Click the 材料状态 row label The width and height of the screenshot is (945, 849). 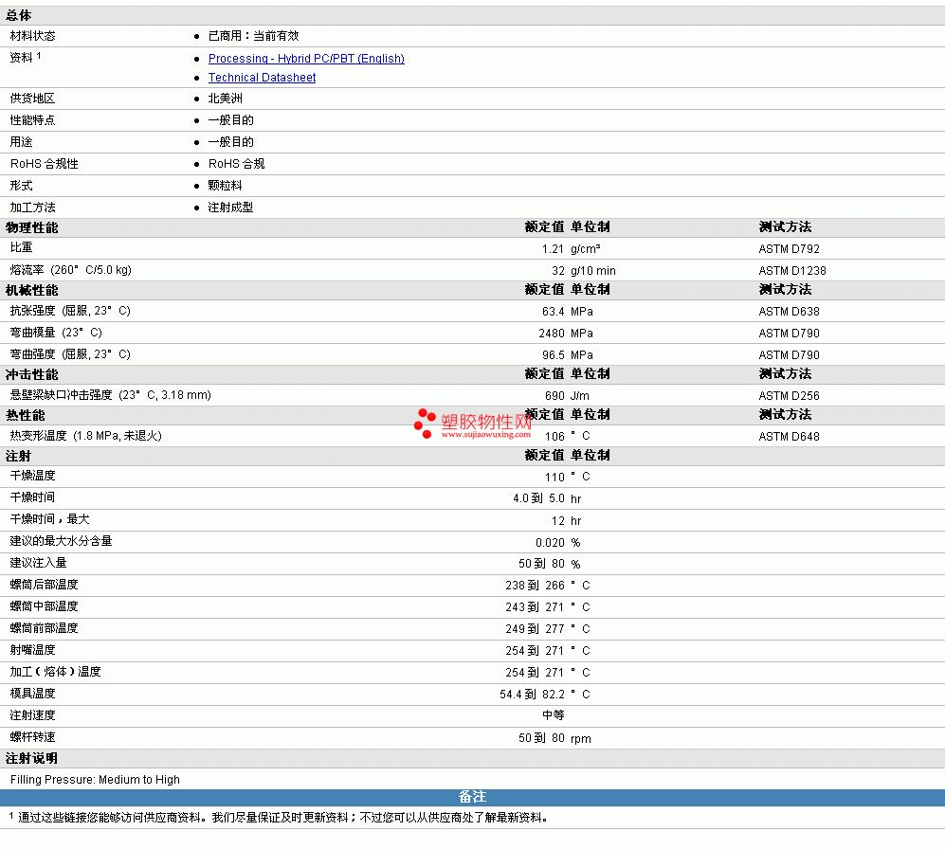32,36
